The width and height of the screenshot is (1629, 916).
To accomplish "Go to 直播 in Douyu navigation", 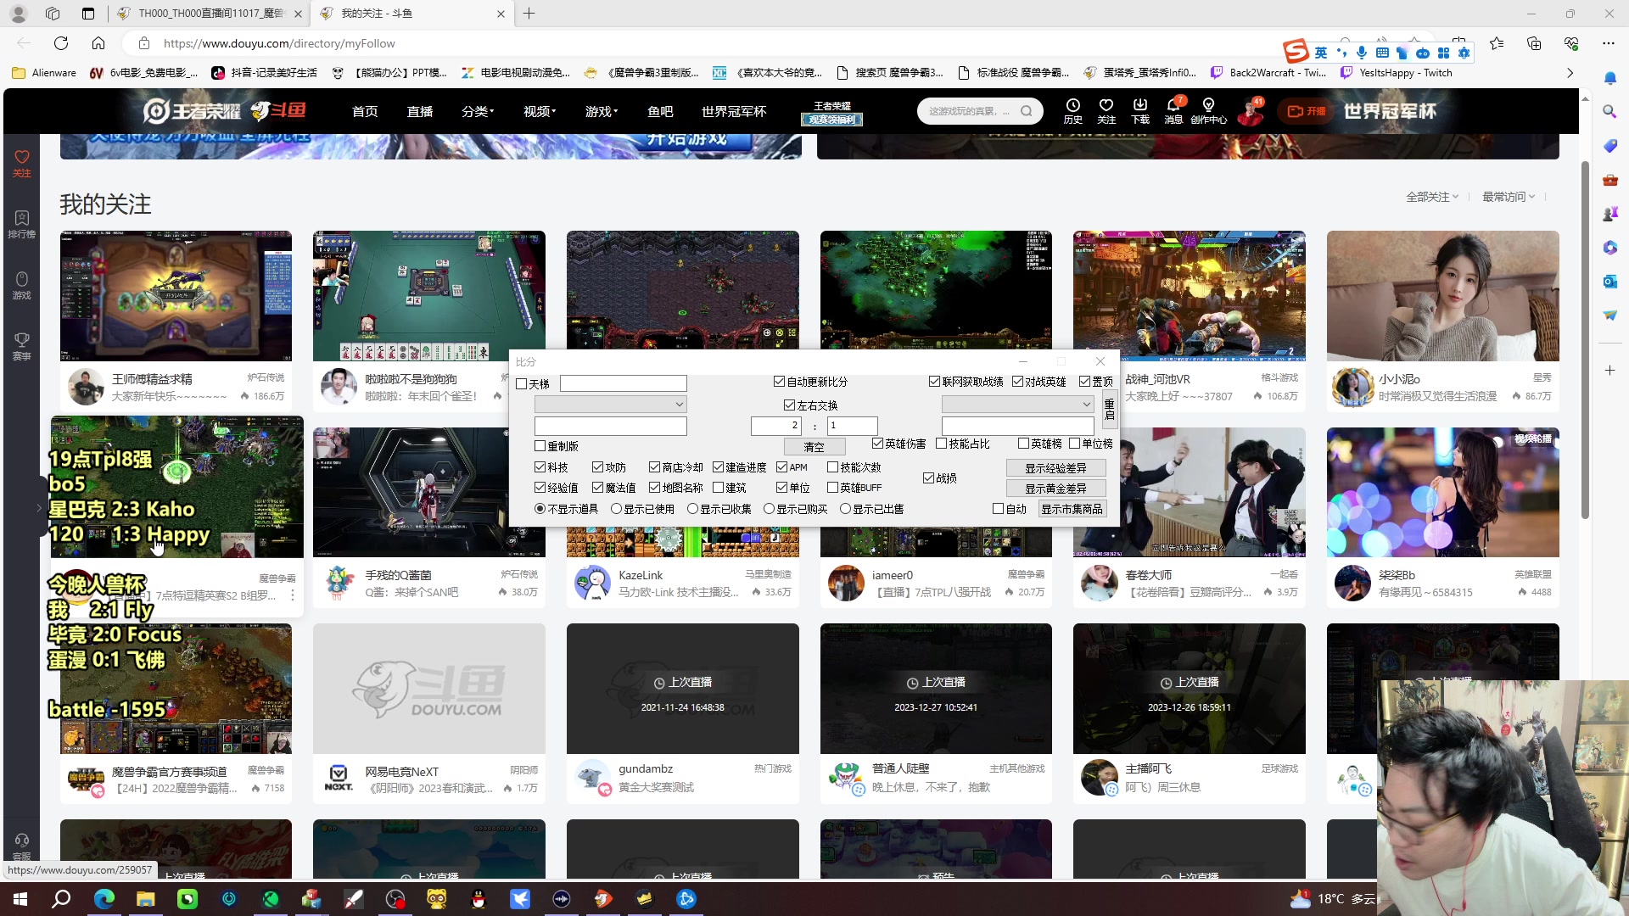I will coord(420,111).
